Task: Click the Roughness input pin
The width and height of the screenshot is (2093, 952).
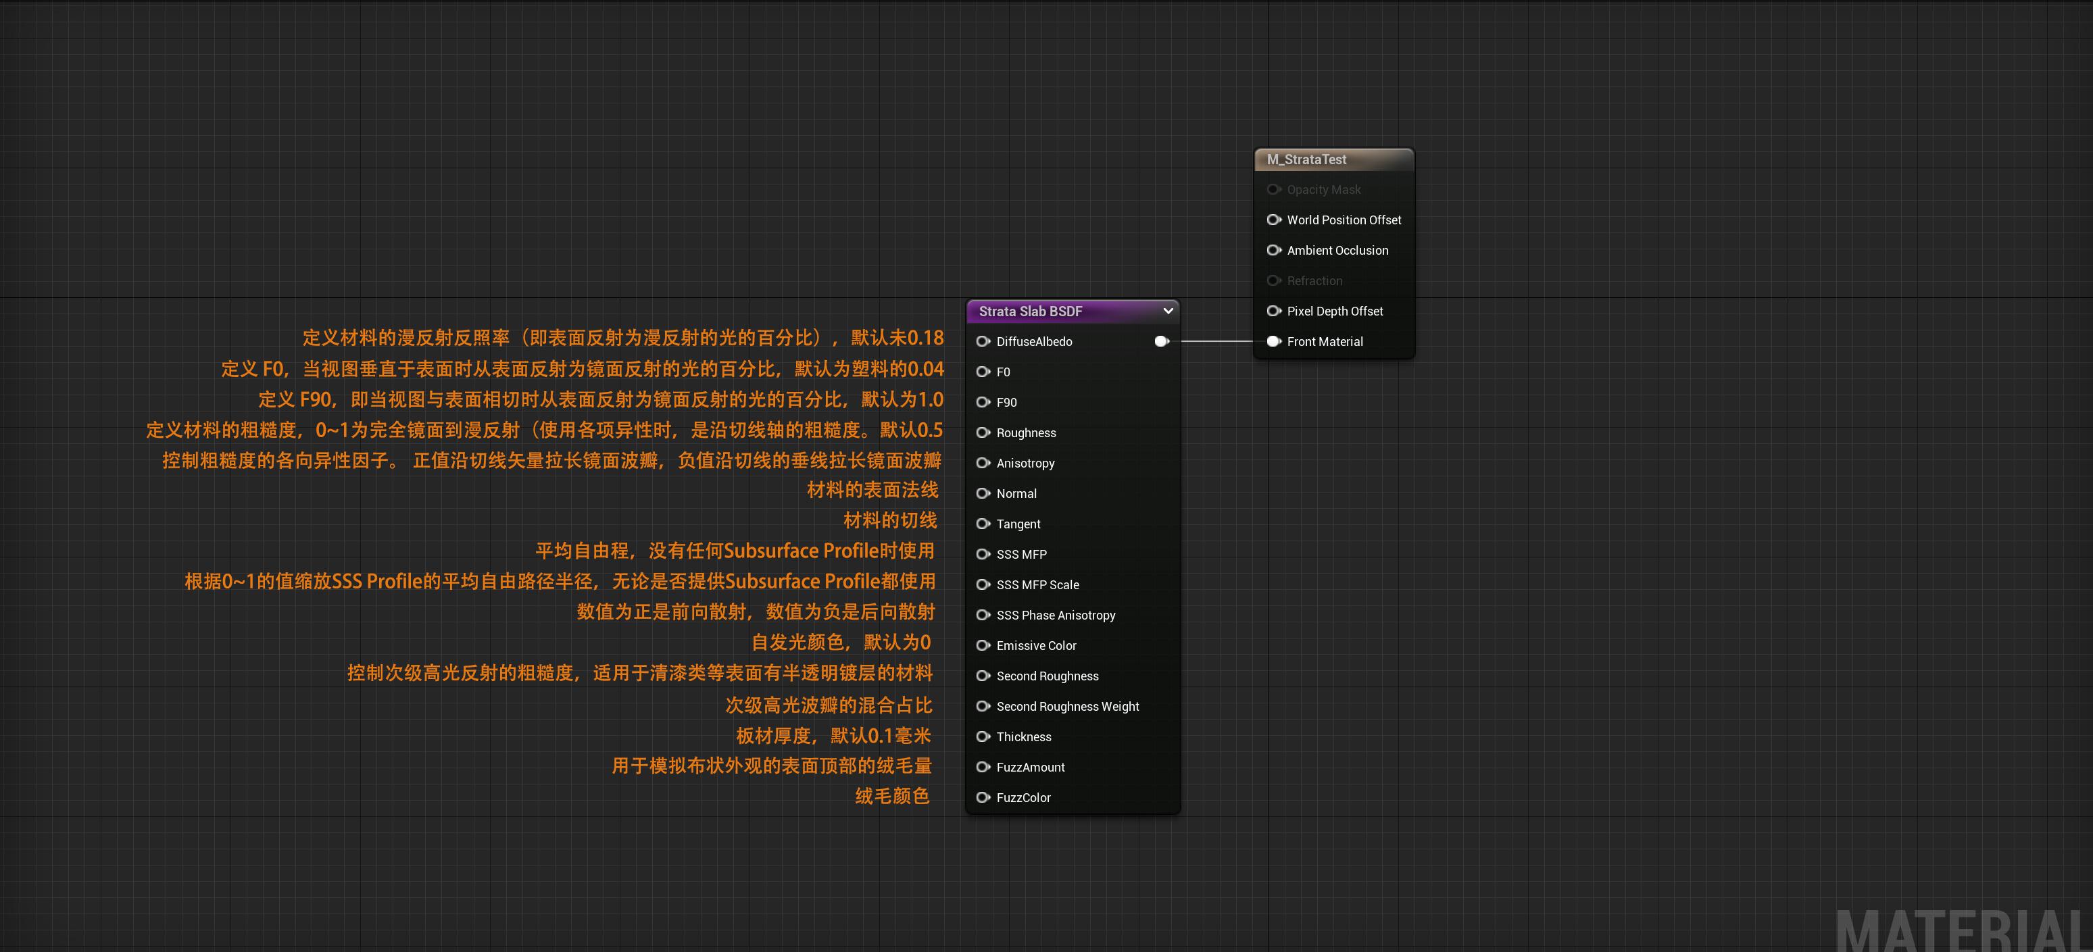Action: coord(983,432)
